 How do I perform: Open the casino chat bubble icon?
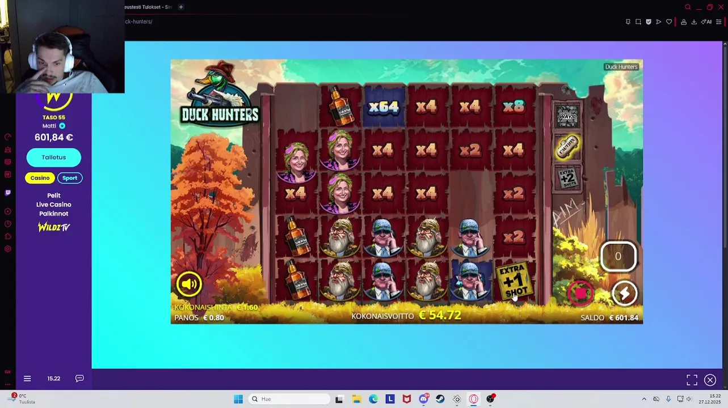tap(79, 379)
